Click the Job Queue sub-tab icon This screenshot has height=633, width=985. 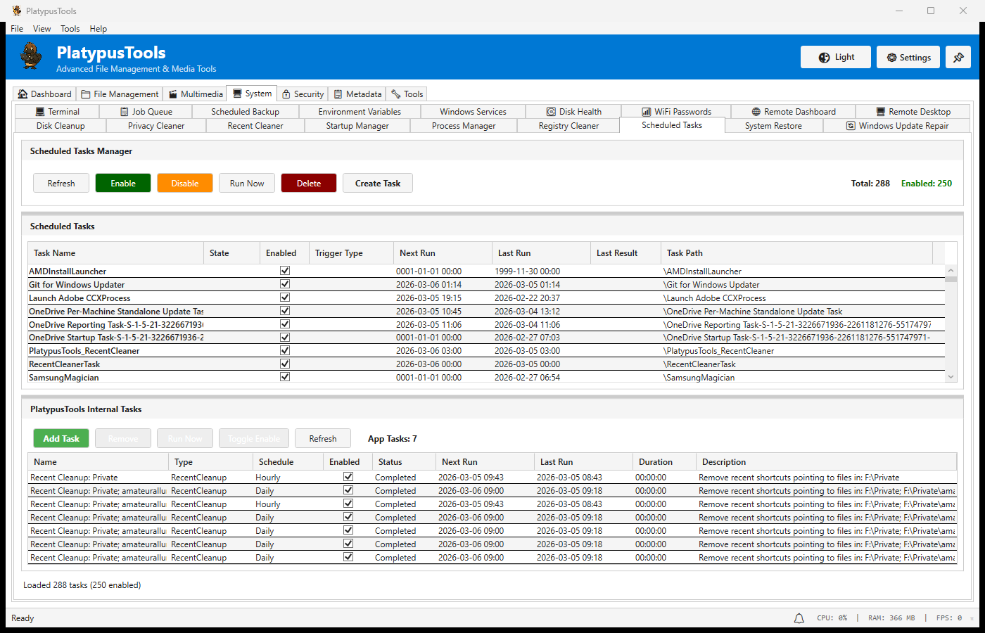125,112
